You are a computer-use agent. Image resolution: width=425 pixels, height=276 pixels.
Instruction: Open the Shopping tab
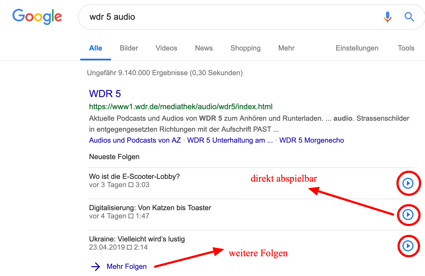tap(245, 48)
